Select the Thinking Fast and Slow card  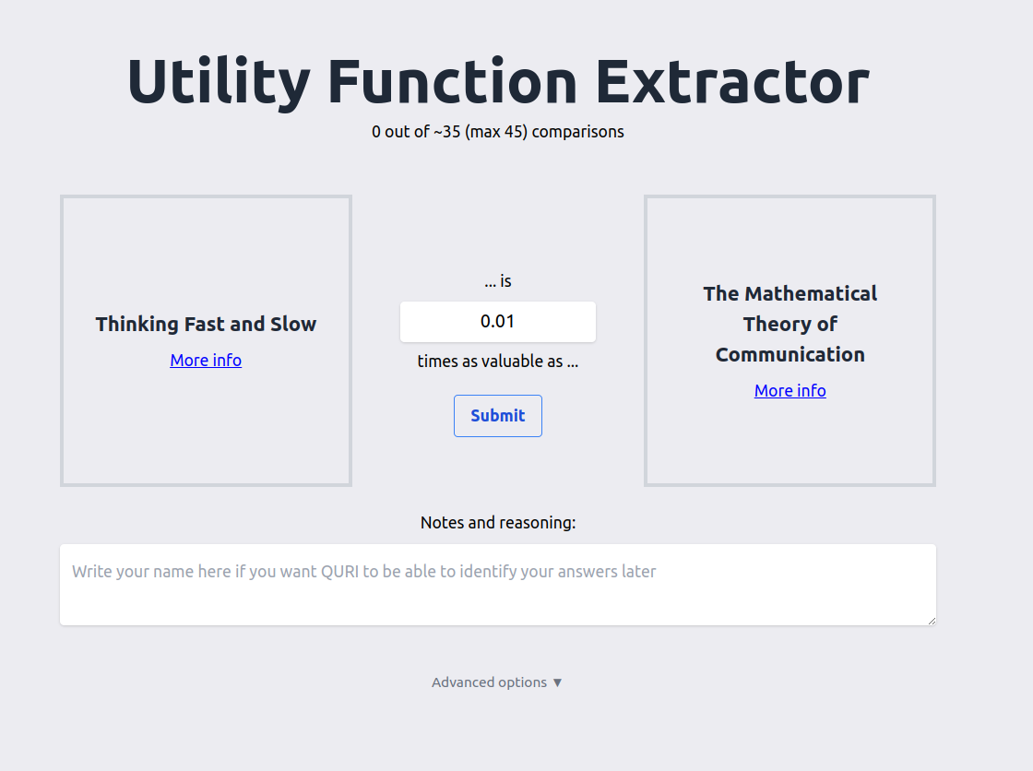click(x=207, y=340)
